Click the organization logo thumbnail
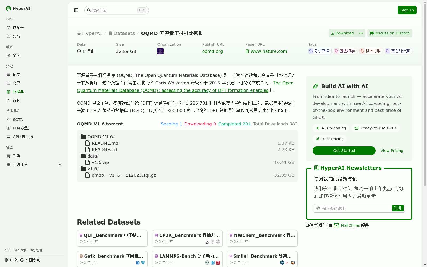 (x=160, y=51)
